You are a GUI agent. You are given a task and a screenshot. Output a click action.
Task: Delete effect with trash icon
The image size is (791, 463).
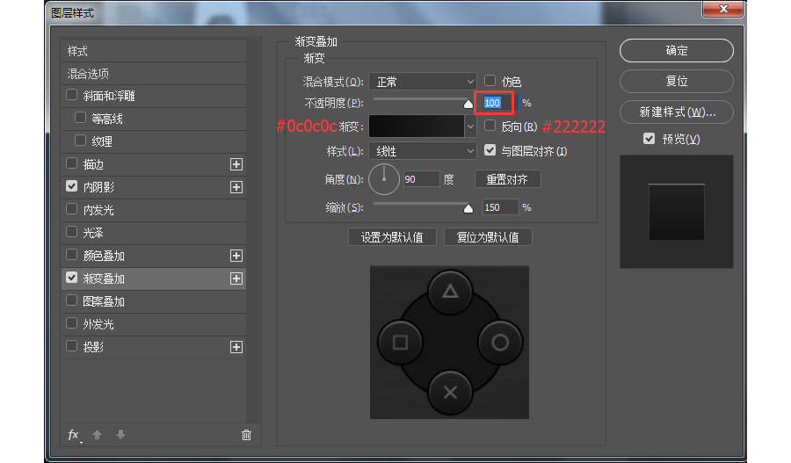click(246, 435)
